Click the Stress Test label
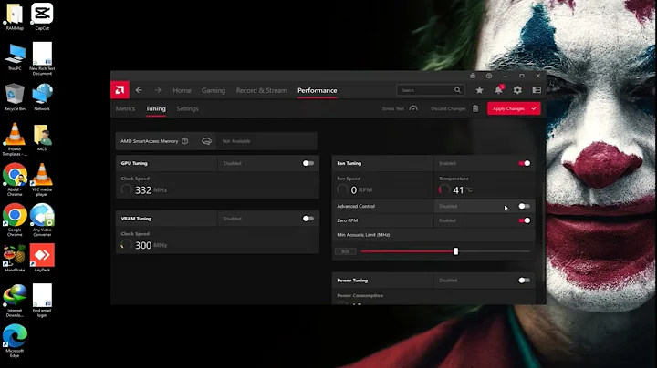This screenshot has width=657, height=368. 392,108
